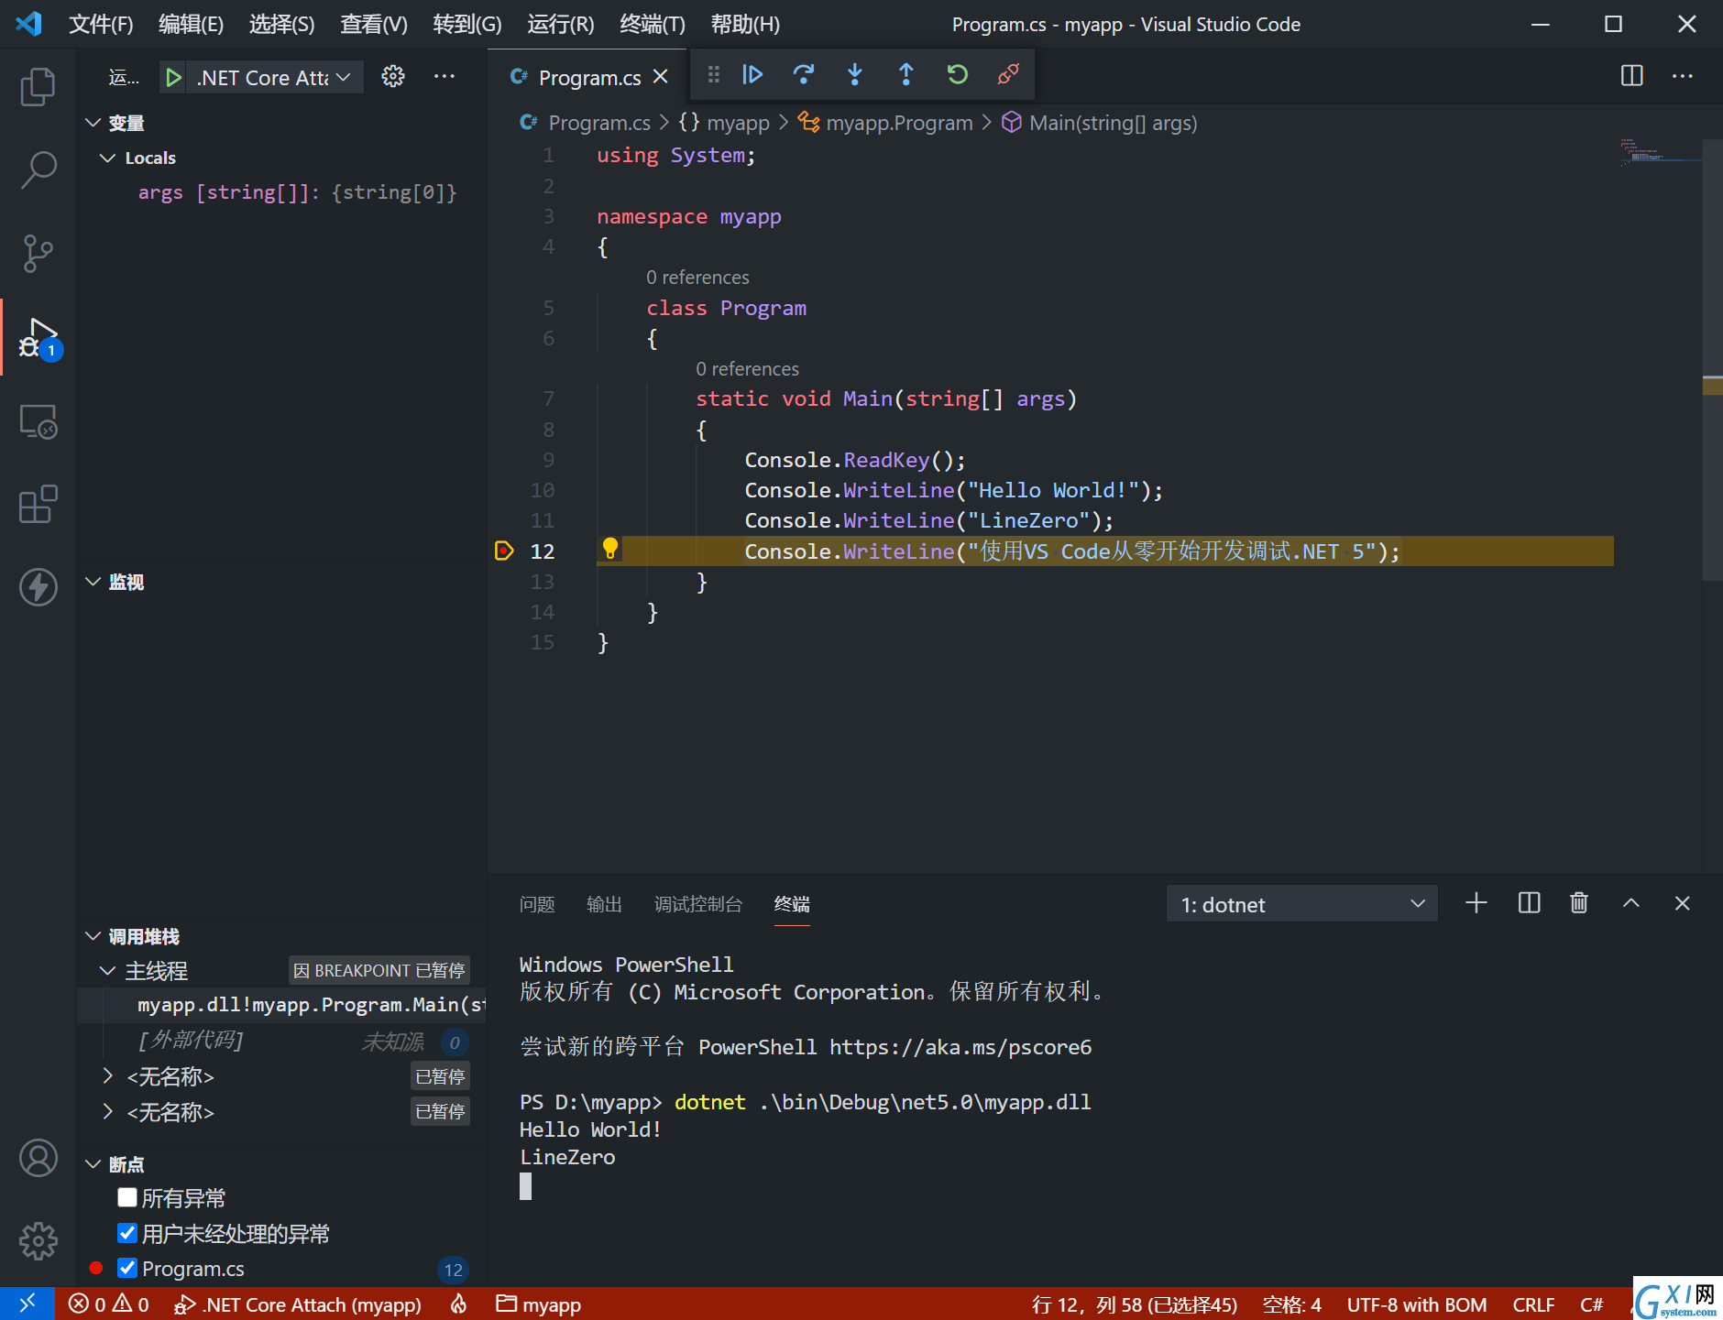Screen dimensions: 1723x1320
Task: Open debug view more actions menu
Action: tap(444, 77)
